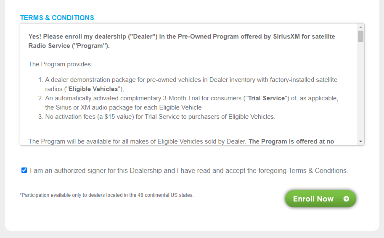Click the bold "The Program is offered at no" text
This screenshot has height=238, width=384.
291,141
